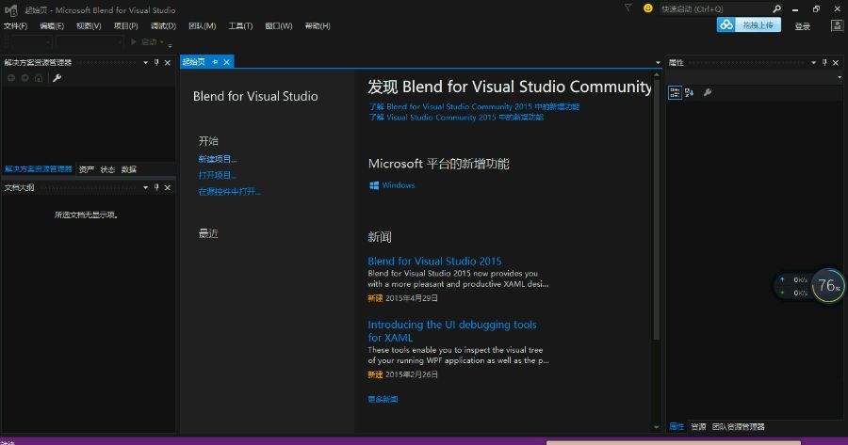Screen dimensions: 848x445
Task: Toggle auto-hide pin on 文档大纲 panel
Action: click(x=156, y=187)
